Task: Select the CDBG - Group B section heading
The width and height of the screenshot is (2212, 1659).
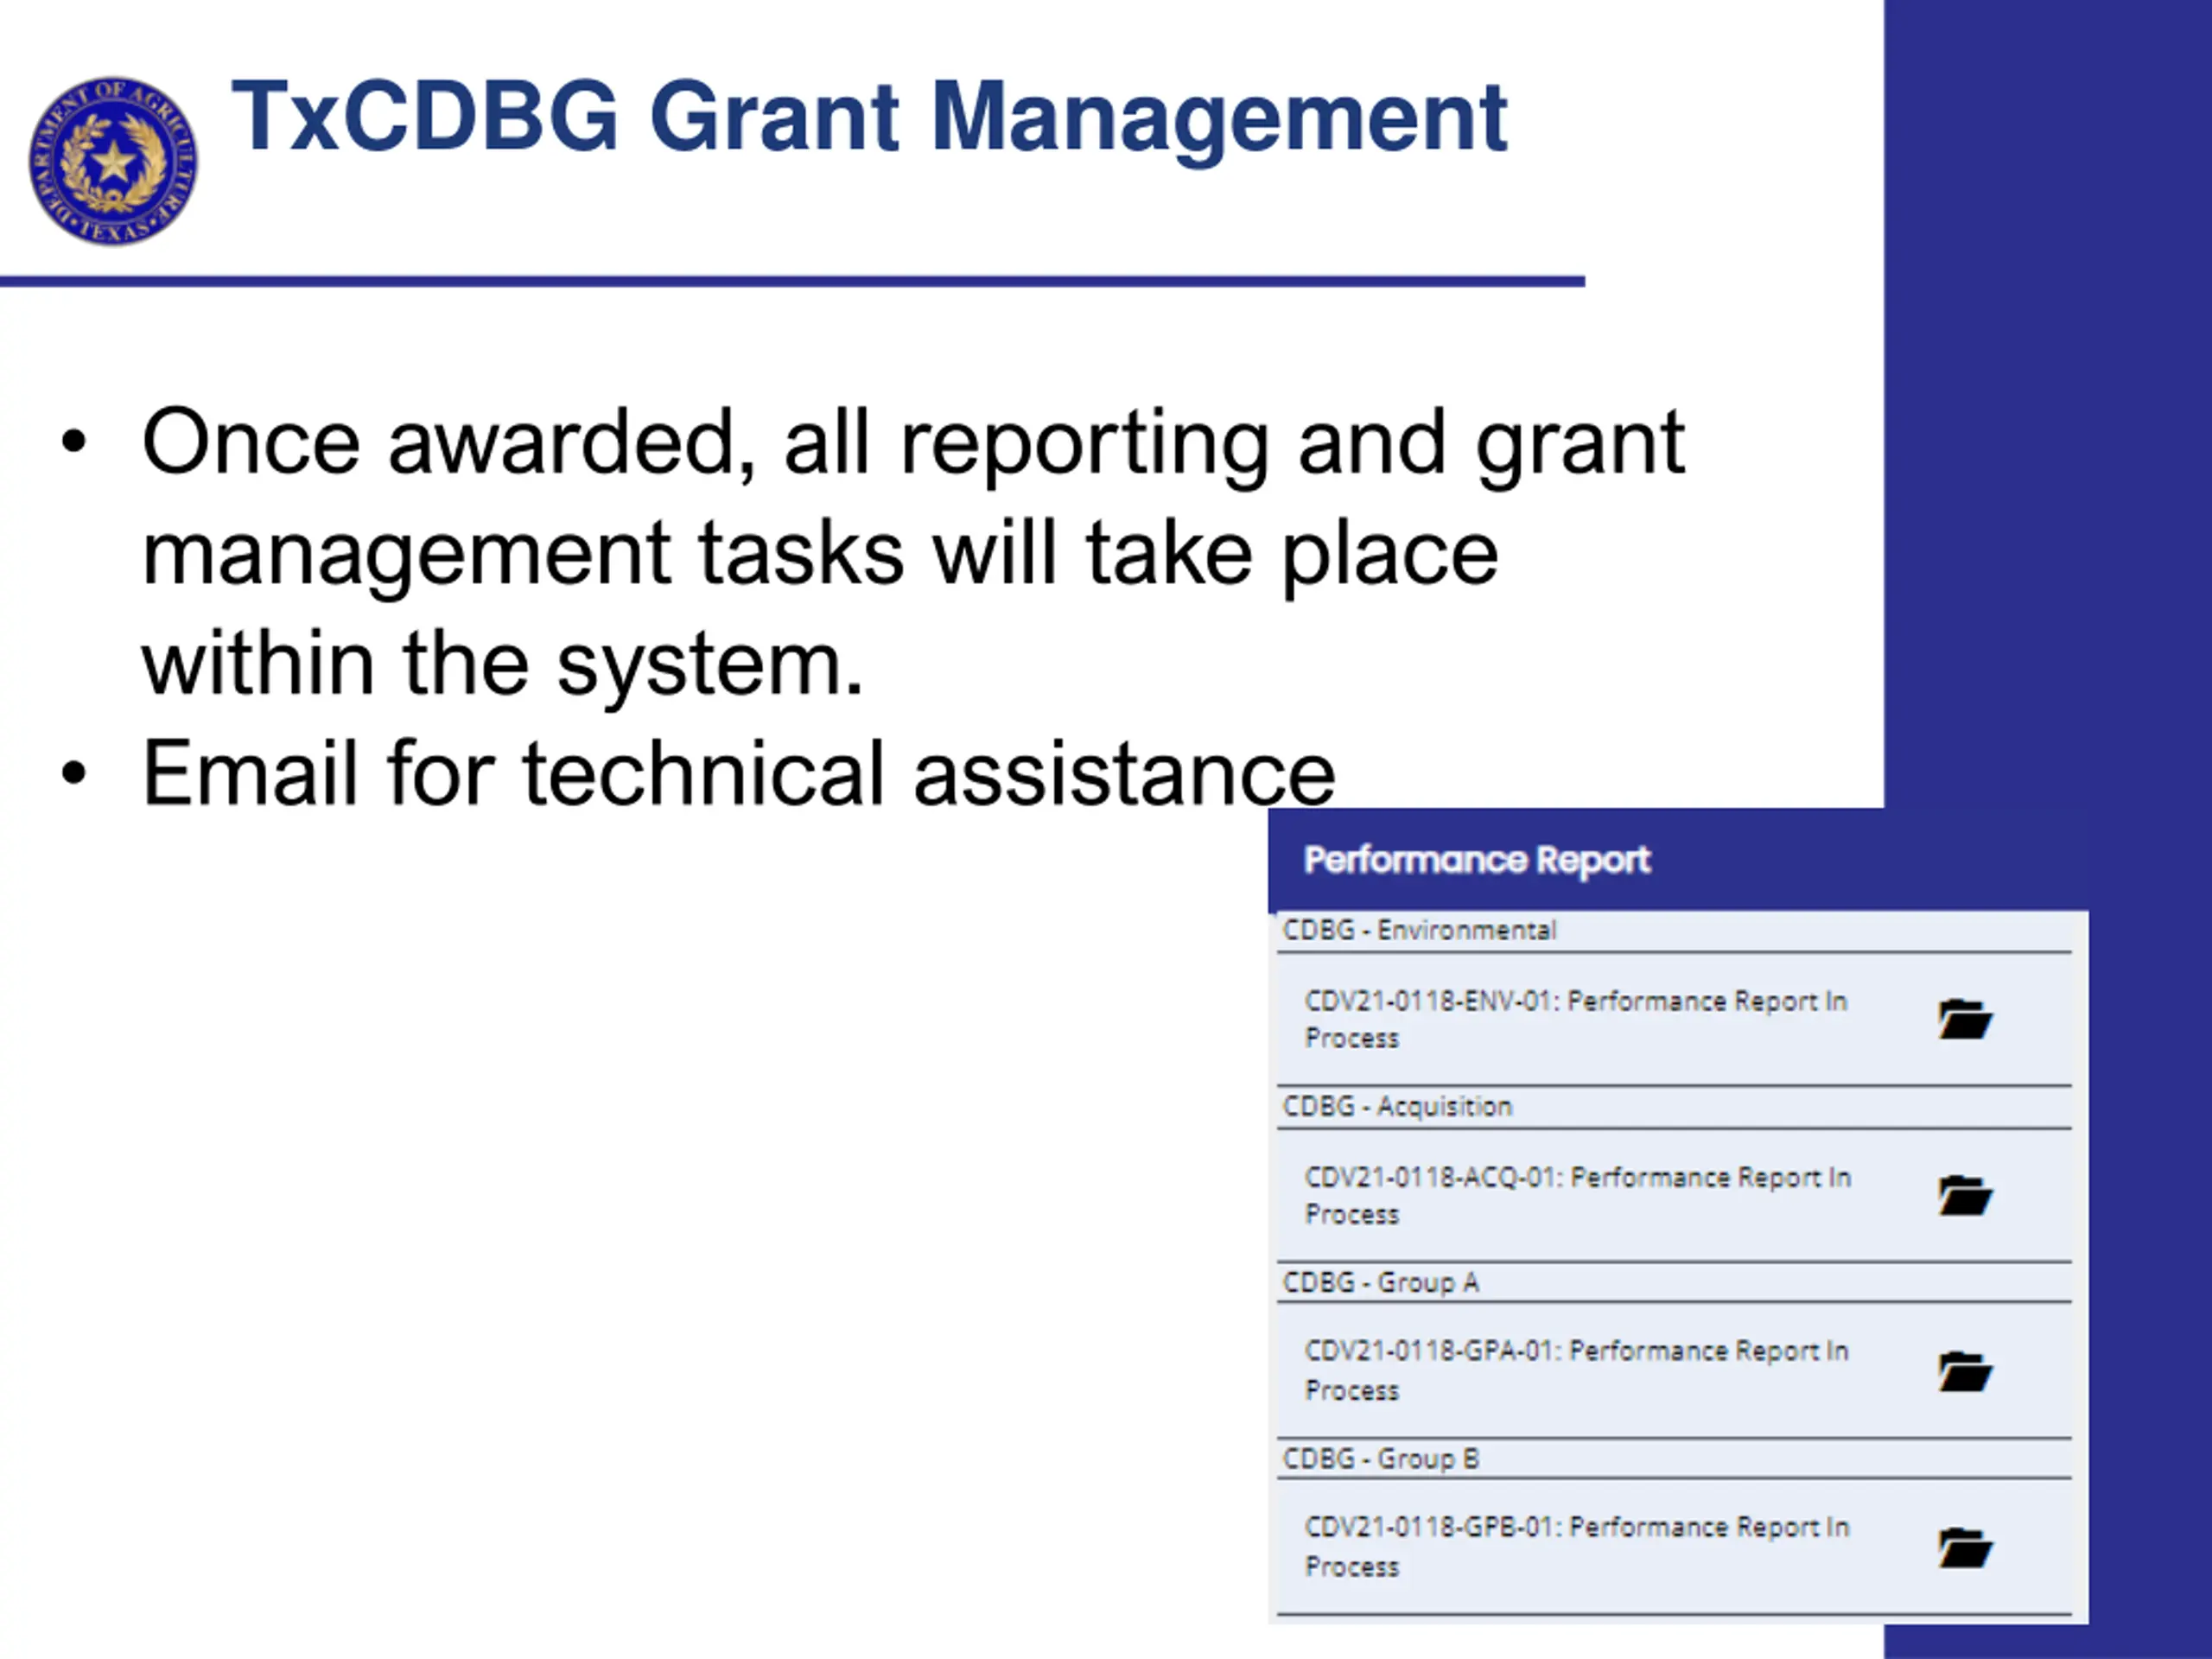Action: point(1380,1458)
